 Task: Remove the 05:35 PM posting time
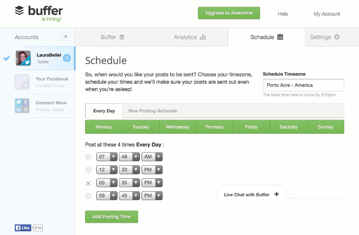pos(88,183)
